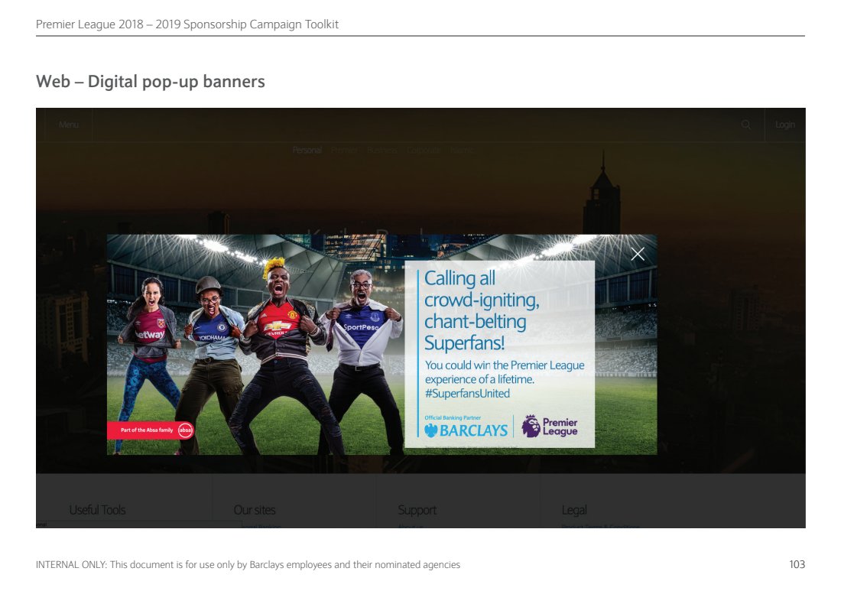
Task: Click the #SuperfansUnited hashtag text
Action: tap(467, 394)
